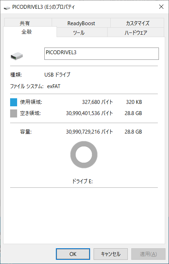Close the properties dialog window

(161, 7)
